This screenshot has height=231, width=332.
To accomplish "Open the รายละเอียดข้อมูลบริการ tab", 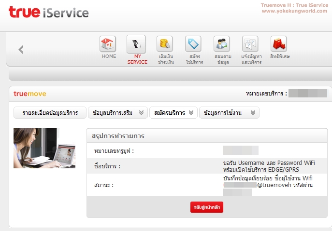I will (x=50, y=113).
